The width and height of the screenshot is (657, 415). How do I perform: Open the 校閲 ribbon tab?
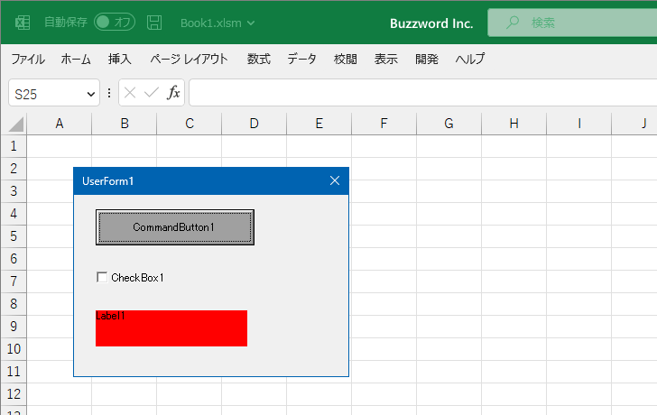point(346,59)
